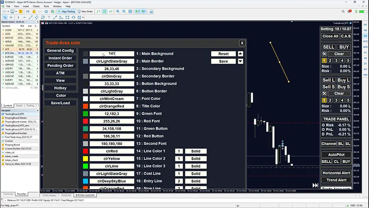Click the tools icon beside upper Clear
Screen dimensions: 369x208
[324, 54]
